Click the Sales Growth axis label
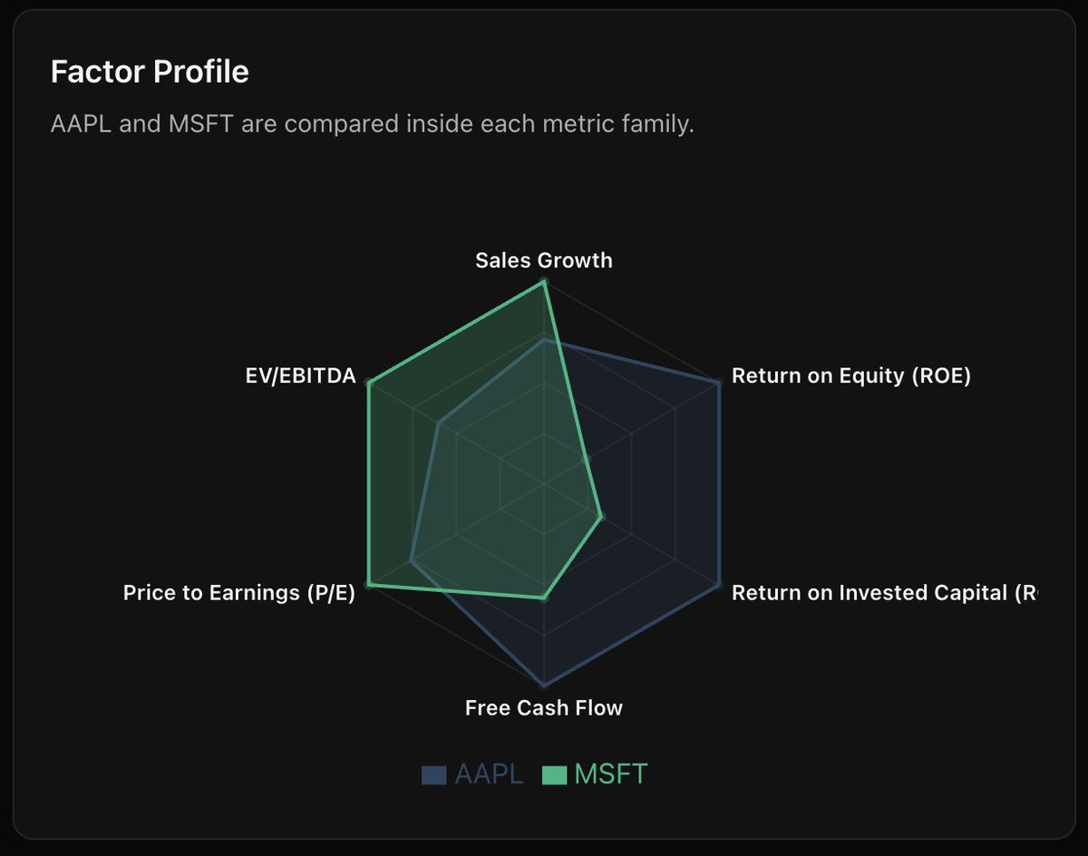 [x=544, y=260]
